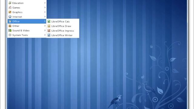Open the Education menu entry
The image size is (194, 109).
point(27,3)
